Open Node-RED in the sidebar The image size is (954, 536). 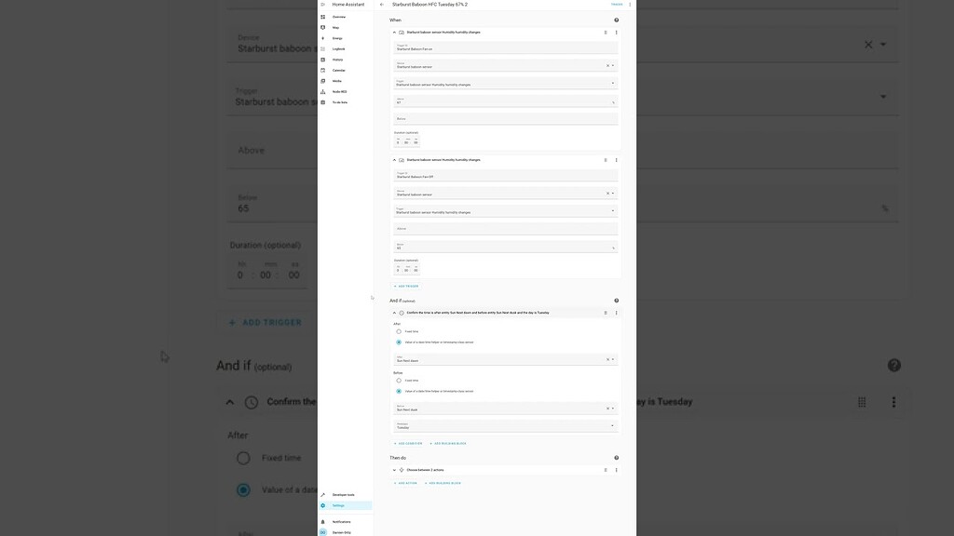[x=339, y=91]
